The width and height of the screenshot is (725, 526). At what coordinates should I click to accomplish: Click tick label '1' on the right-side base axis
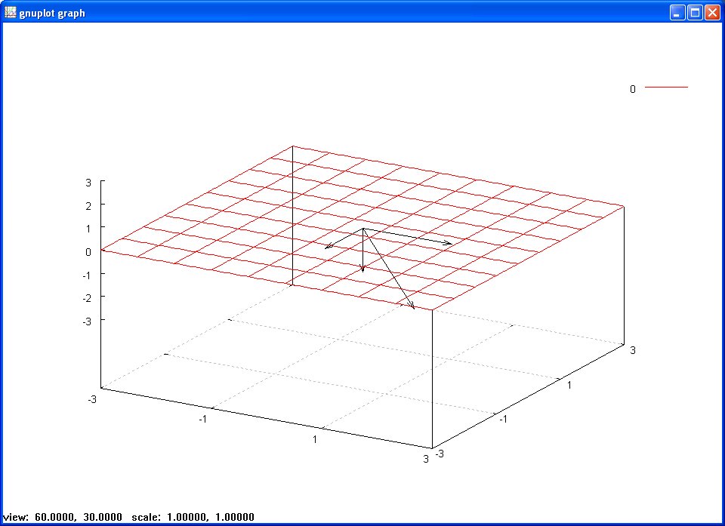tap(569, 385)
